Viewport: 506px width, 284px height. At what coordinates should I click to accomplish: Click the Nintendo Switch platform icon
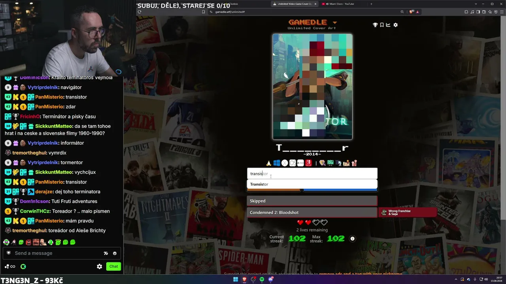coord(308,163)
